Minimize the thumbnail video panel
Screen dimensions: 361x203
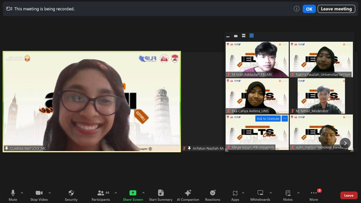(228, 36)
